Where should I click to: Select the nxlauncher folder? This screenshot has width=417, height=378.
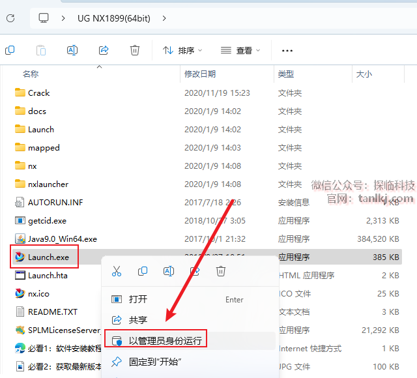pos(48,184)
